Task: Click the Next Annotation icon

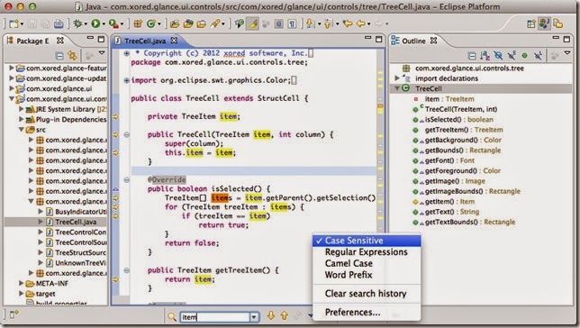Action: point(310,24)
